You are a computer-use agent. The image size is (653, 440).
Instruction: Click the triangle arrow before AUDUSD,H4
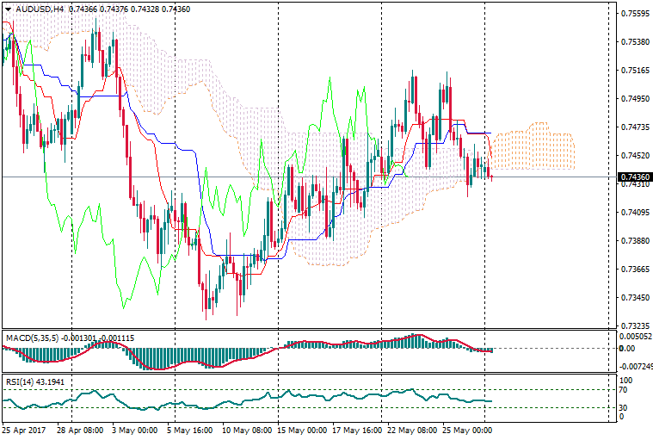pyautogui.click(x=8, y=9)
